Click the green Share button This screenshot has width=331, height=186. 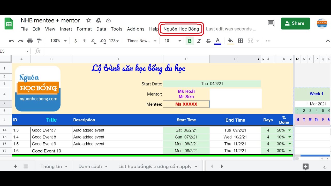[x=295, y=23]
